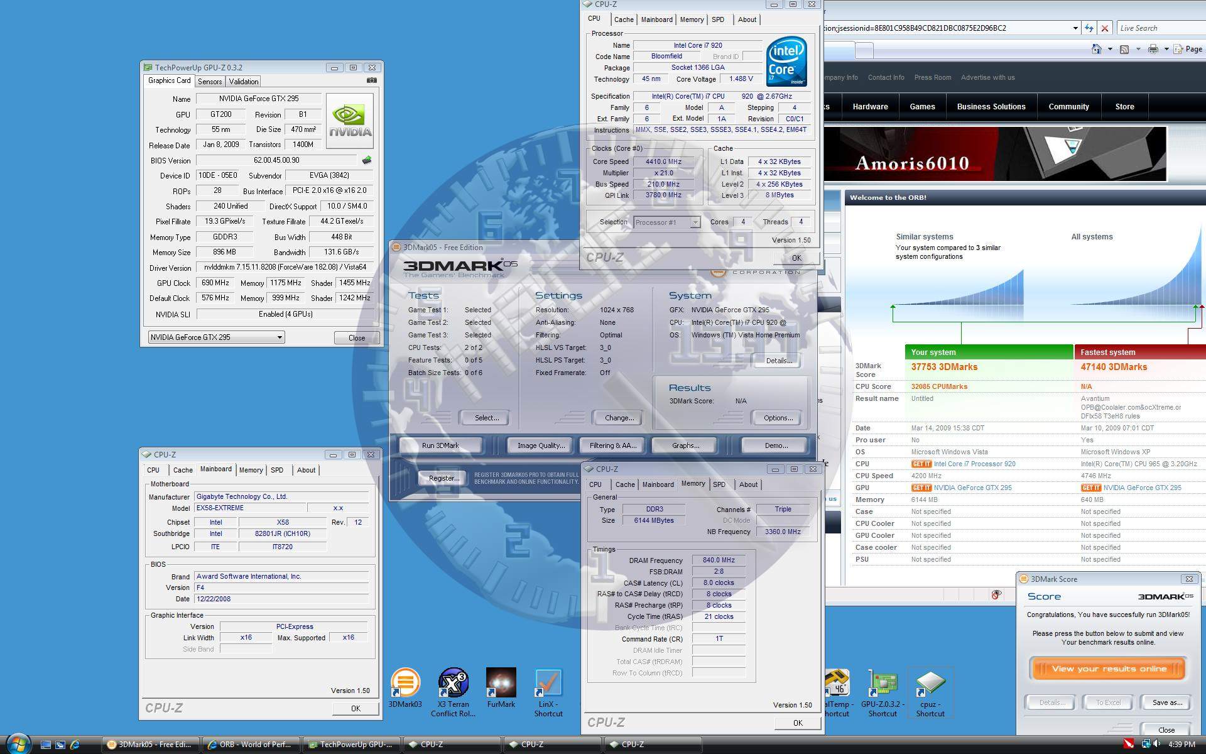Open the Hardware menu on the website
This screenshot has height=754, width=1206.
pyautogui.click(x=870, y=107)
